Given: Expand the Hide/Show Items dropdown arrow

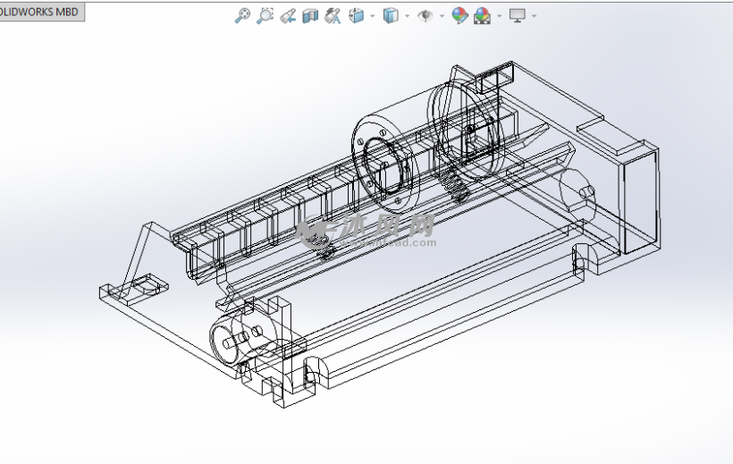Looking at the screenshot, I should point(442,16).
